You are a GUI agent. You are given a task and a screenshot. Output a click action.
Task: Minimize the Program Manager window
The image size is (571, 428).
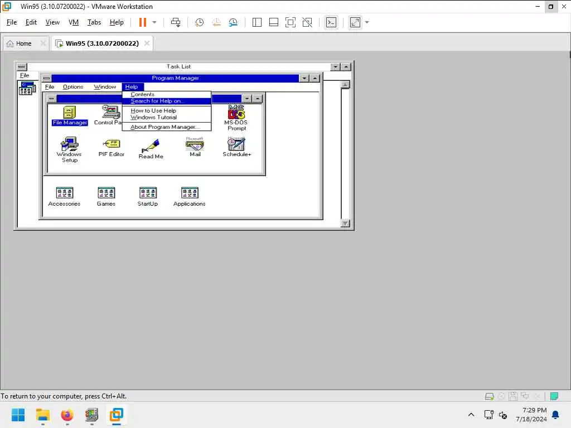coord(304,78)
